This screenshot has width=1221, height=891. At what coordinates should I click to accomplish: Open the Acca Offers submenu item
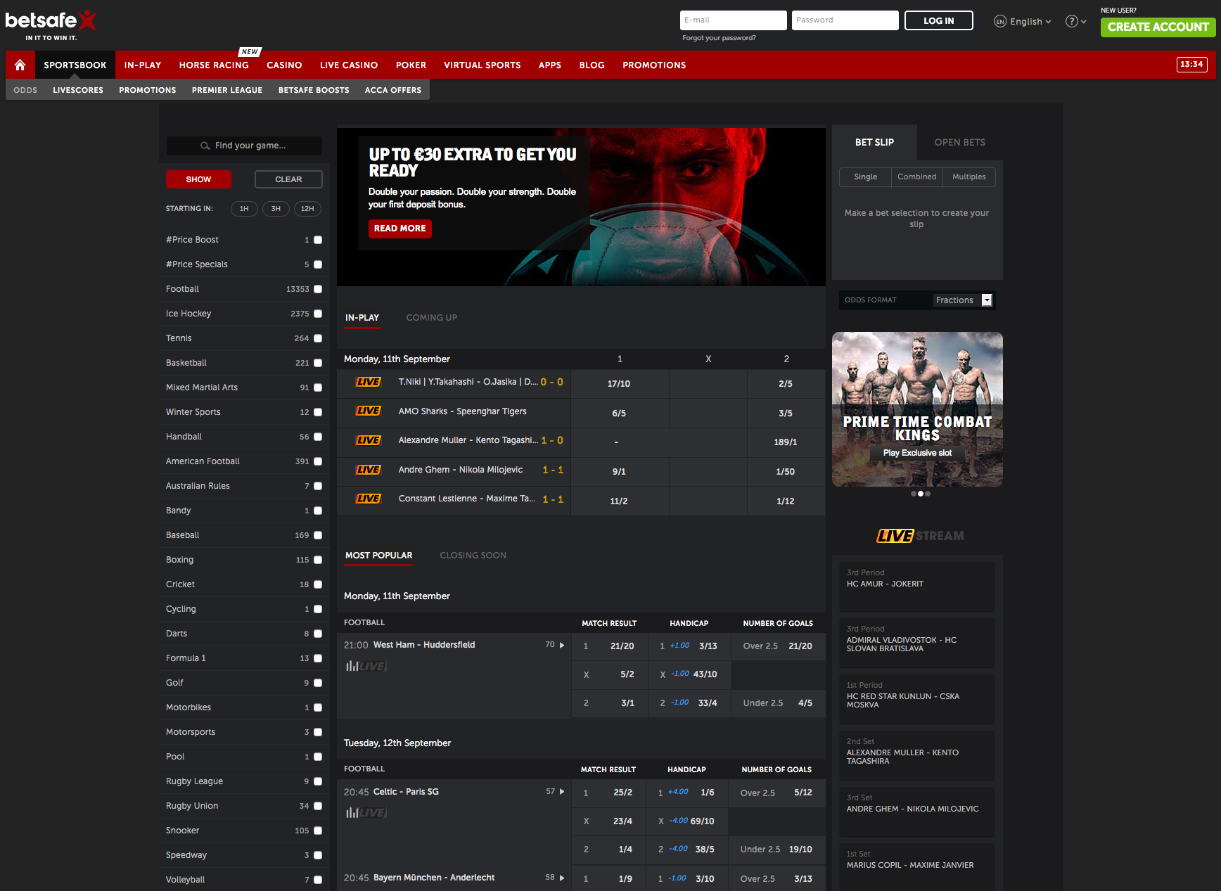pos(393,90)
